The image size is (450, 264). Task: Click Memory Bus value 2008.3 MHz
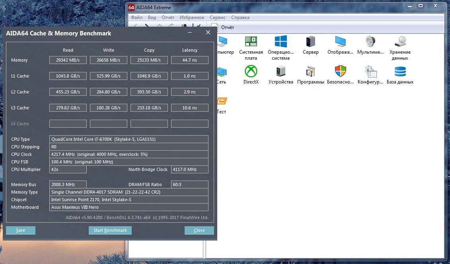[x=68, y=184]
